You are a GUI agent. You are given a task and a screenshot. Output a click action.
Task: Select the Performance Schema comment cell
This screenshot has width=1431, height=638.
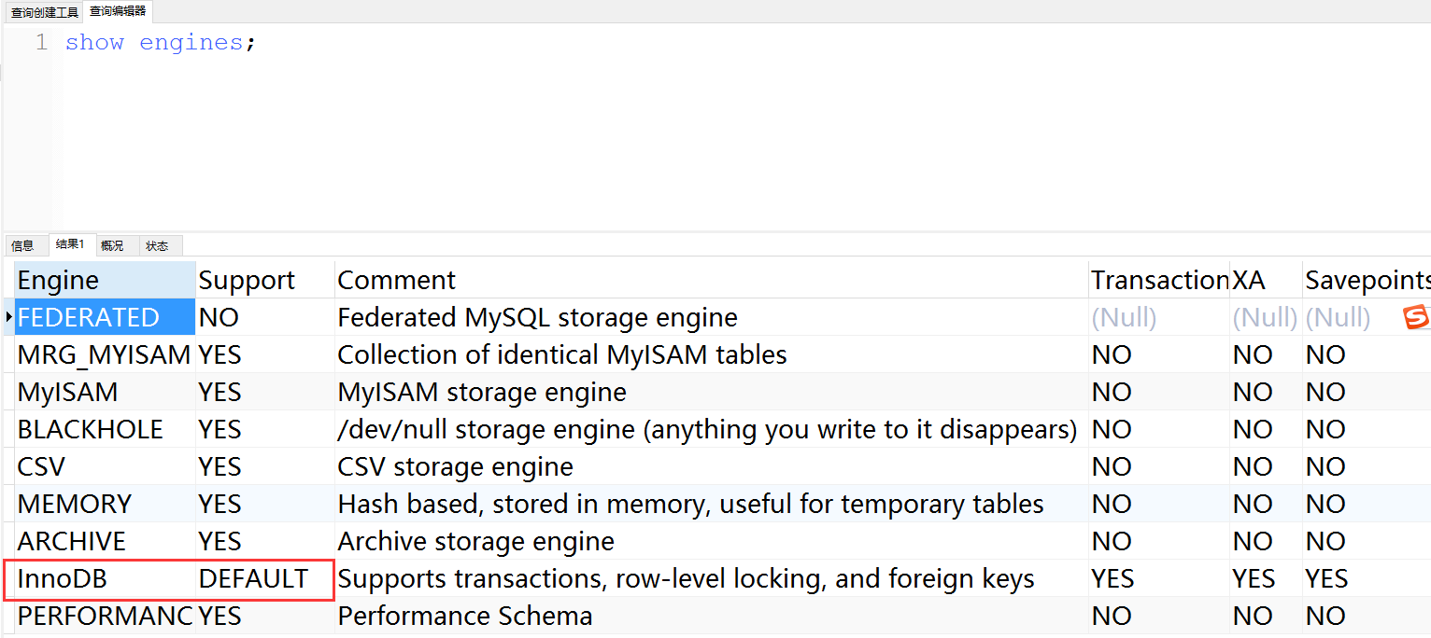pos(712,616)
